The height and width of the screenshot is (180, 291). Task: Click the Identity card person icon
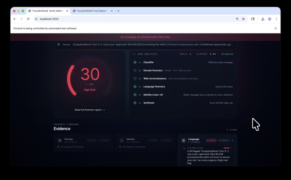[122, 141]
